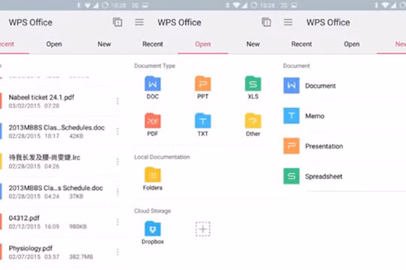Open options for 2013MBBS Clas...Schedules.doc
The height and width of the screenshot is (270, 406).
pyautogui.click(x=117, y=131)
